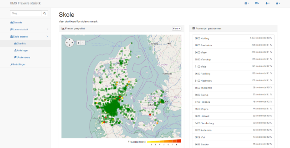
Task: Pan the map up with arrow
Action: pos(70,40)
